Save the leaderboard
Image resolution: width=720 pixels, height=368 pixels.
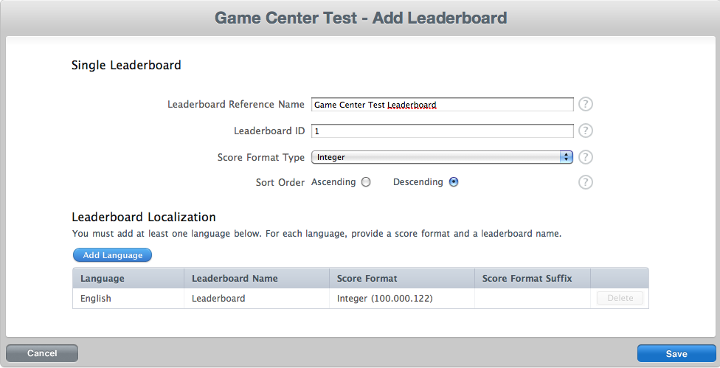[676, 354]
